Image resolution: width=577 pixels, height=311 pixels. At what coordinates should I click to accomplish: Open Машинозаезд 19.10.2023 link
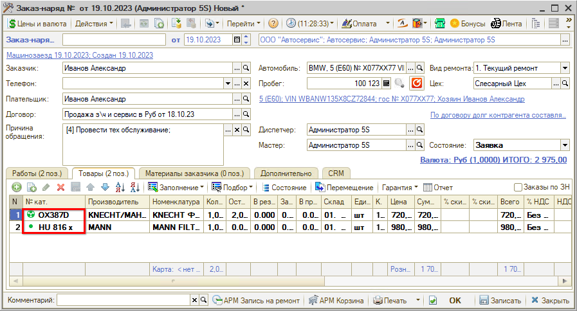80,55
